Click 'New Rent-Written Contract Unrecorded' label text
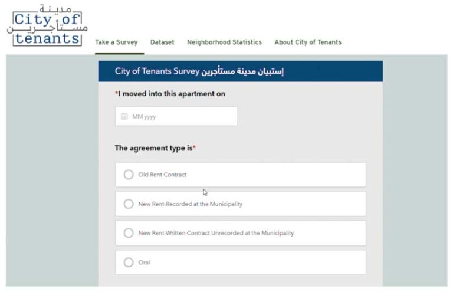Viewport: 453px width, 292px height. coord(216,233)
